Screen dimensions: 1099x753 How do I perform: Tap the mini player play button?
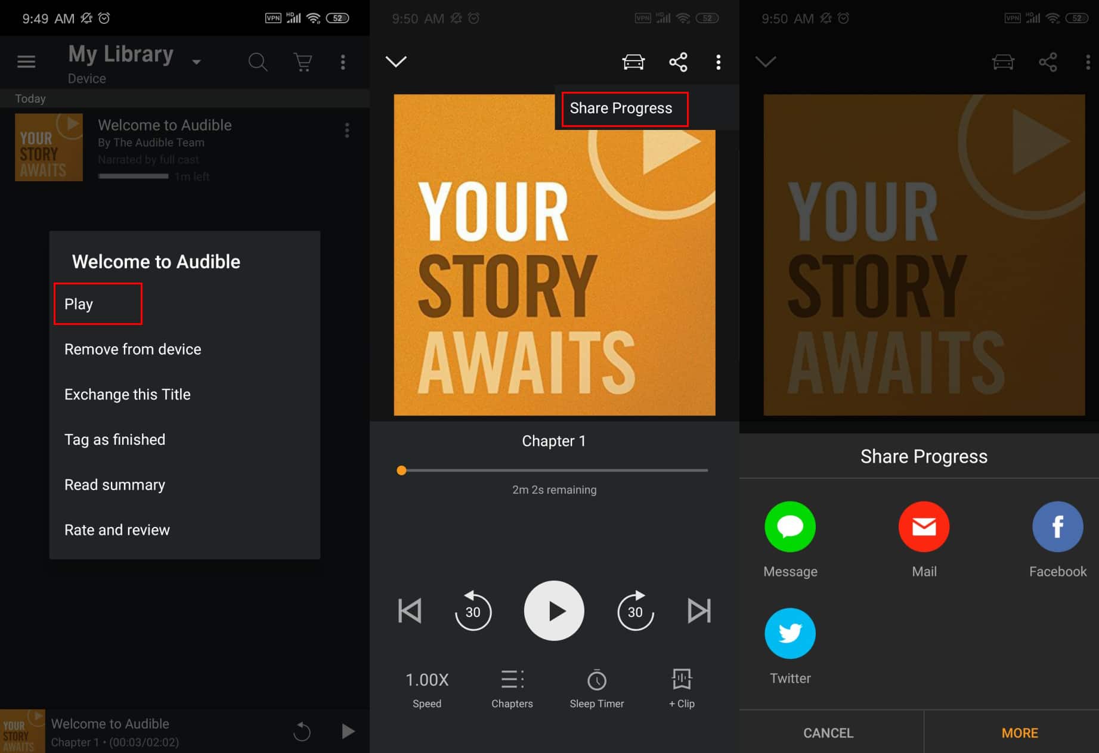[348, 732]
